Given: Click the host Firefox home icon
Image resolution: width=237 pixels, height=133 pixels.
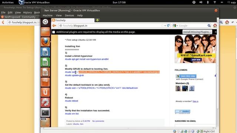Looking at the screenshot, I should (227, 22).
